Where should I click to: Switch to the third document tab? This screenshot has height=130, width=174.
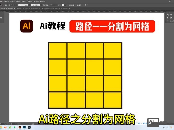click(x=55, y=9)
